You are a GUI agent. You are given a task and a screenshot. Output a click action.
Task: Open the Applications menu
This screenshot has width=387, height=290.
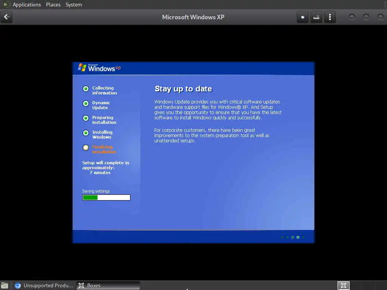(27, 5)
